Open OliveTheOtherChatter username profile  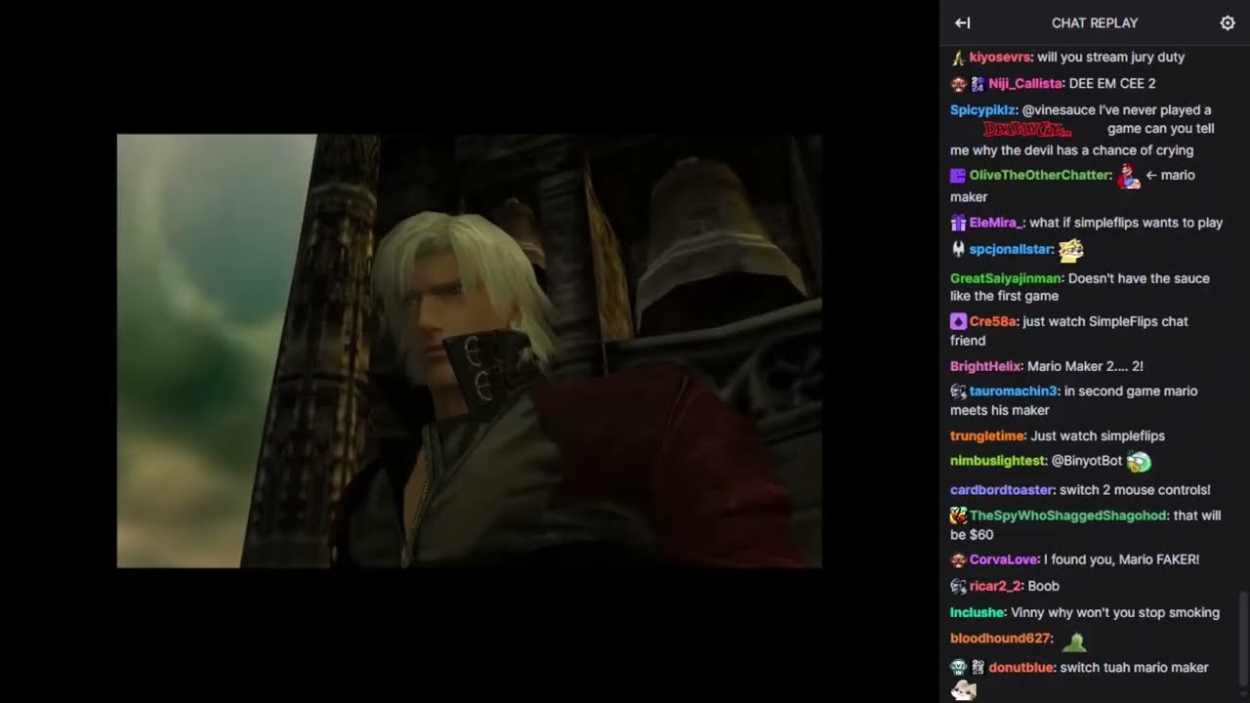(x=1039, y=176)
